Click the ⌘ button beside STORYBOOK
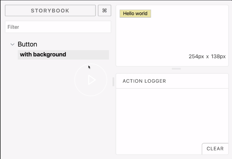The width and height of the screenshot is (232, 159). [104, 10]
